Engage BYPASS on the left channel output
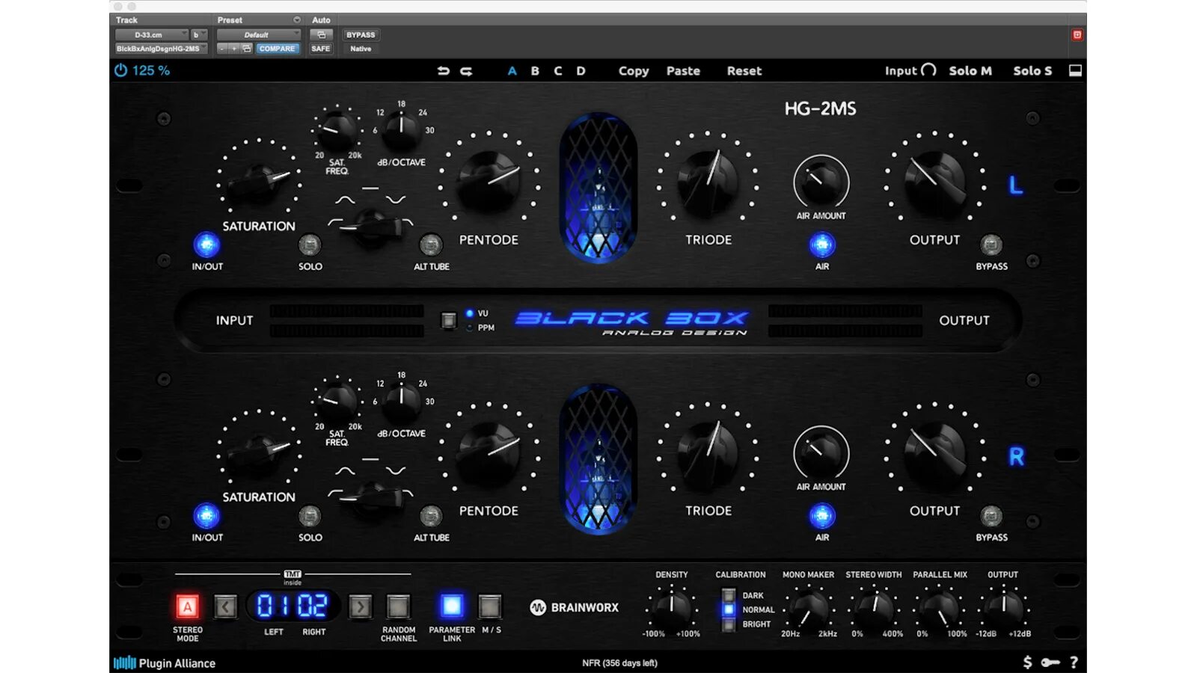The image size is (1197, 673). (992, 244)
